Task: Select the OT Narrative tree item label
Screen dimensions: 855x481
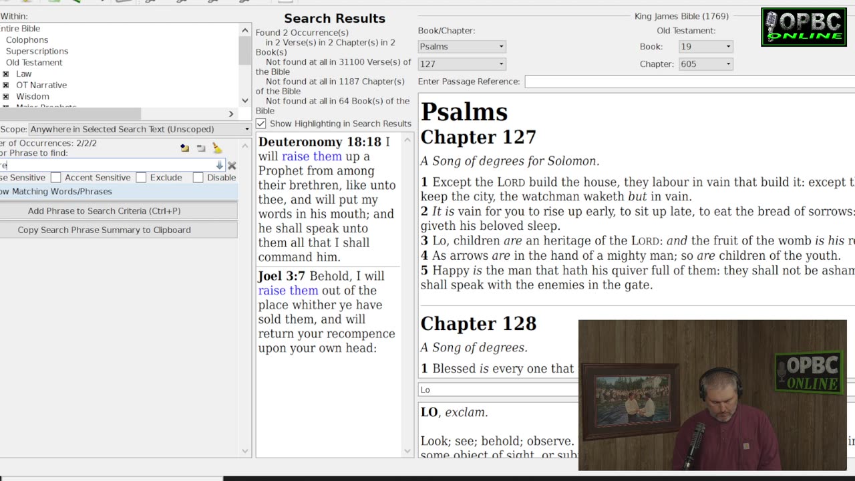Action: [x=41, y=86]
